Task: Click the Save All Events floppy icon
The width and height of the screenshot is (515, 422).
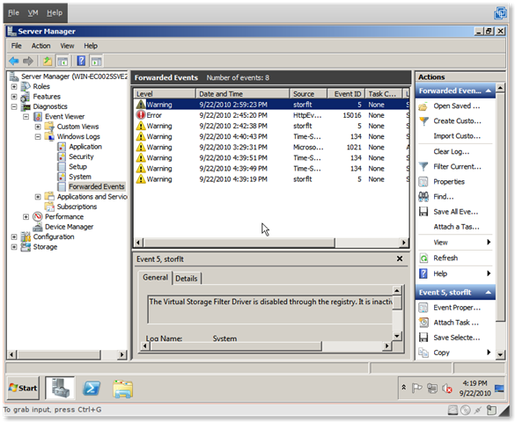Action: pos(423,212)
